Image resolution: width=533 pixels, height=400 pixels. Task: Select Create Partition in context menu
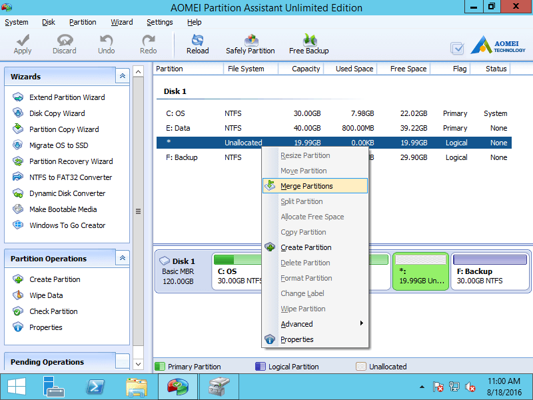pos(306,247)
